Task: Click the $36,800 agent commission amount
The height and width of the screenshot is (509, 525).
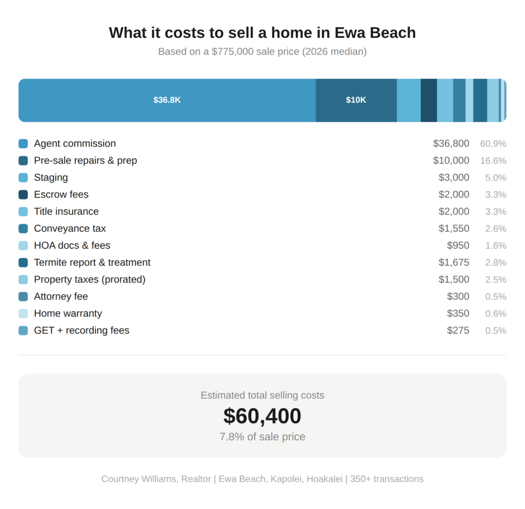Action: tap(451, 144)
